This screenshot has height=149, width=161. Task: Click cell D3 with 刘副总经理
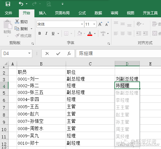[x=127, y=79]
